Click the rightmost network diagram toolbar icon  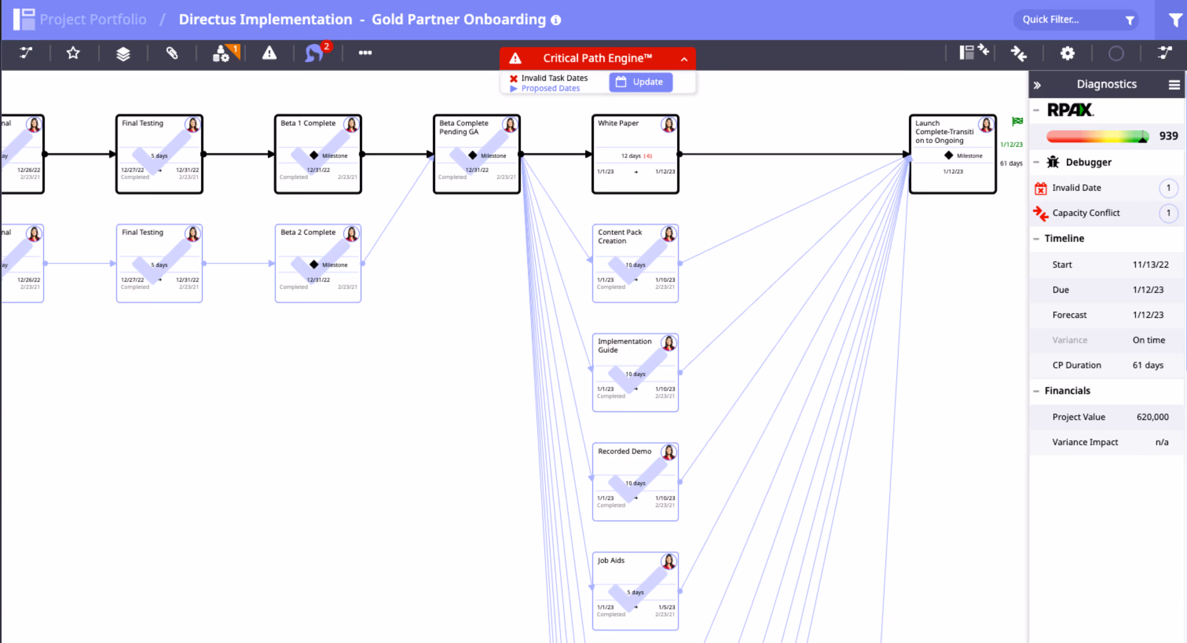click(x=1165, y=53)
